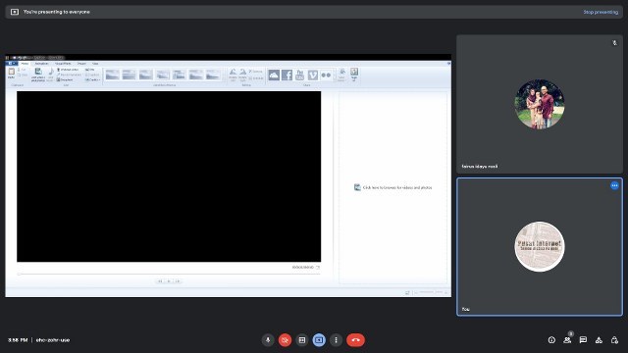Step to next frame button
The image size is (628, 353).
[178, 281]
